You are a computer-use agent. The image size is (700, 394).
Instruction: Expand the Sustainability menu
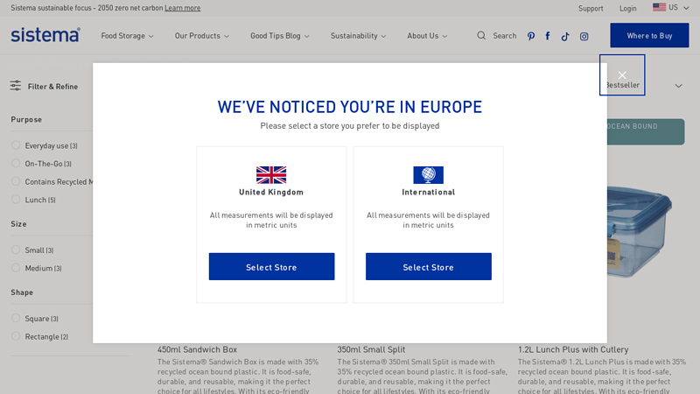(358, 36)
